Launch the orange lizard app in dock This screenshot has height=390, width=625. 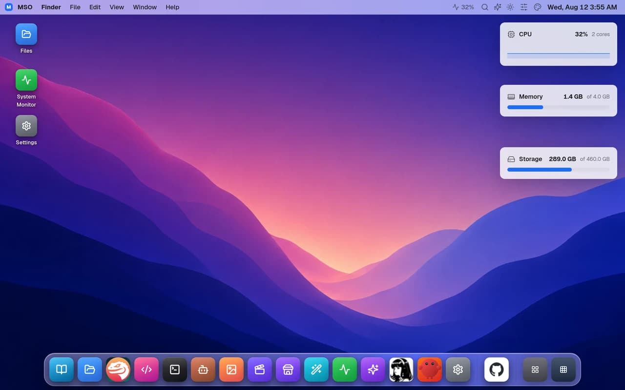pos(118,370)
